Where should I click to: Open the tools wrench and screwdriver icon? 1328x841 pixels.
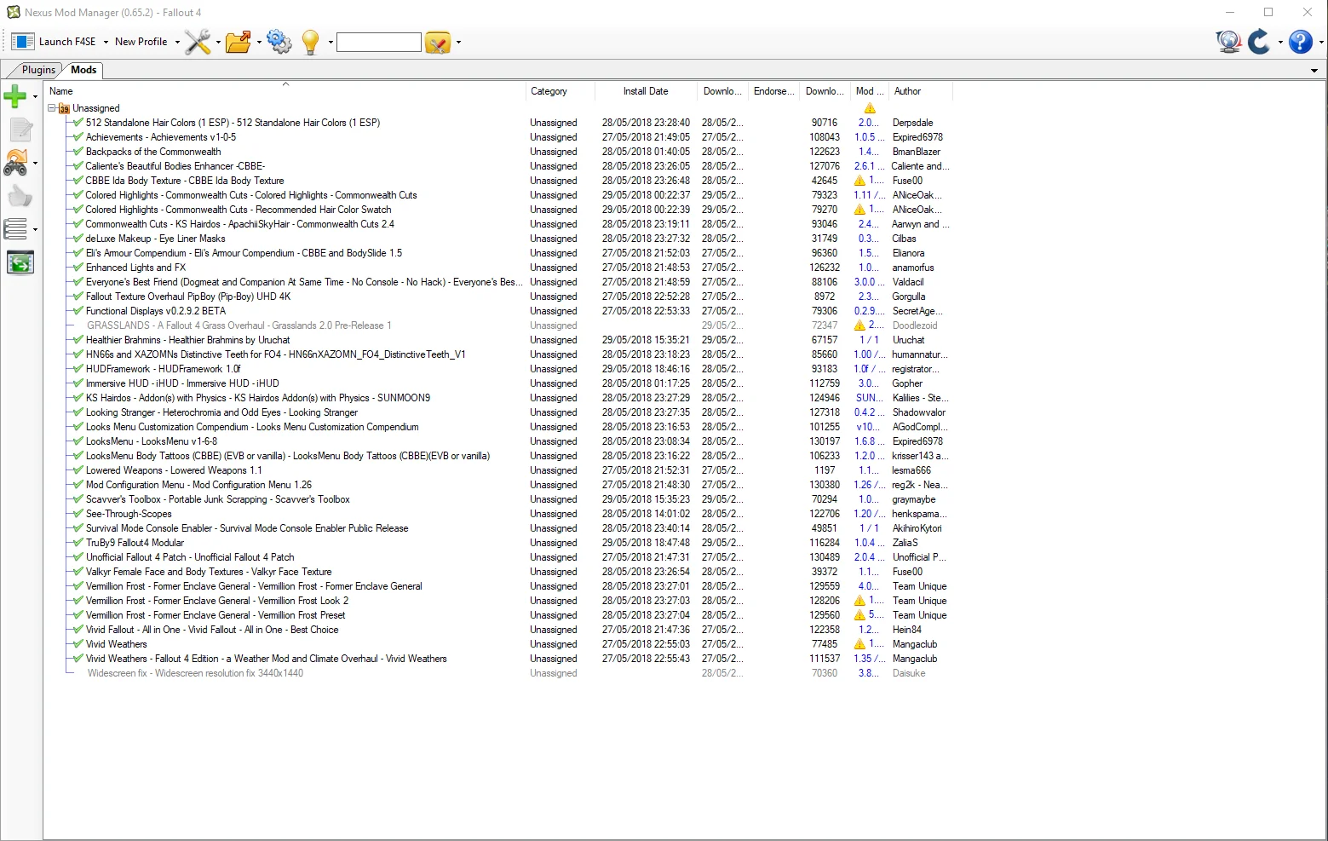[x=198, y=42]
